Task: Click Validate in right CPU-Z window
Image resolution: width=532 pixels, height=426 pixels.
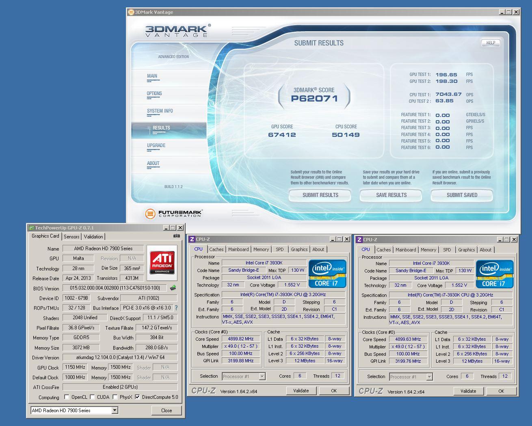Action: 468,391
